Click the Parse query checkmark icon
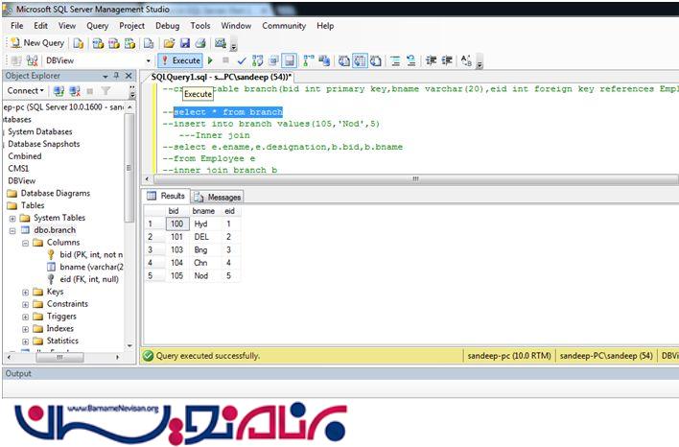Viewport: 679px width, 447px height. (242, 60)
